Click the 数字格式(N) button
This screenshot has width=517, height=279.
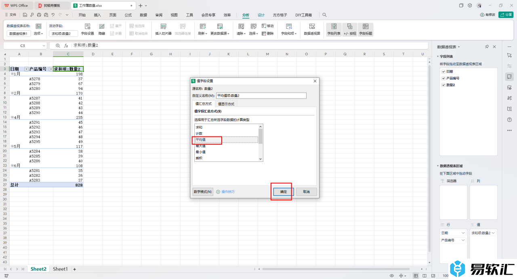pos(203,192)
